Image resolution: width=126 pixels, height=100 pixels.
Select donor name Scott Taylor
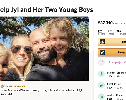tap(114, 84)
